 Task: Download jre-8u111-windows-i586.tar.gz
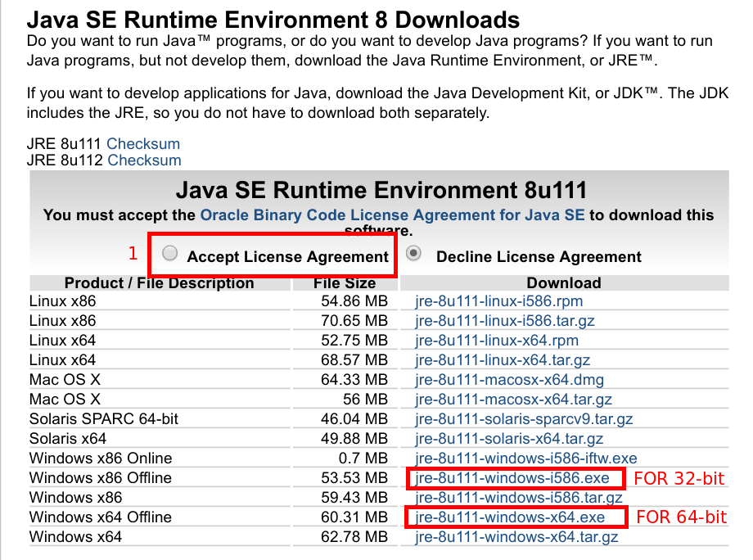[x=519, y=498]
